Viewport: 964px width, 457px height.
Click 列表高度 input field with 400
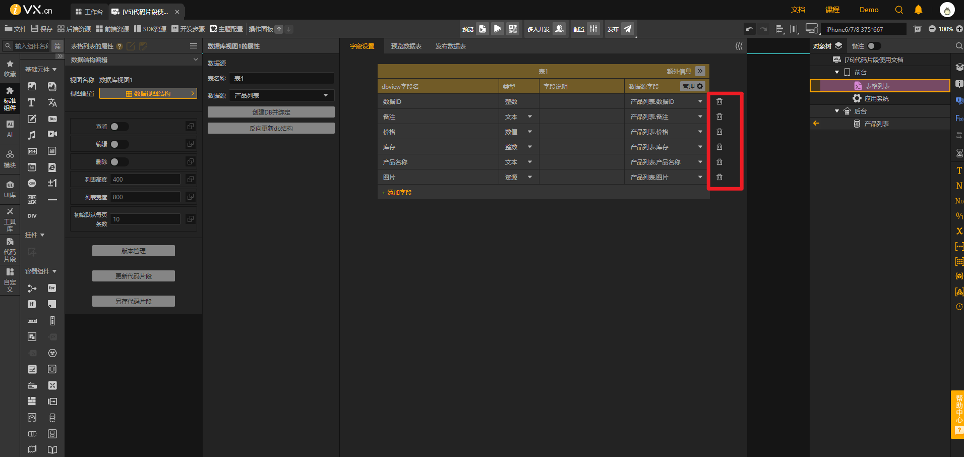[145, 179]
